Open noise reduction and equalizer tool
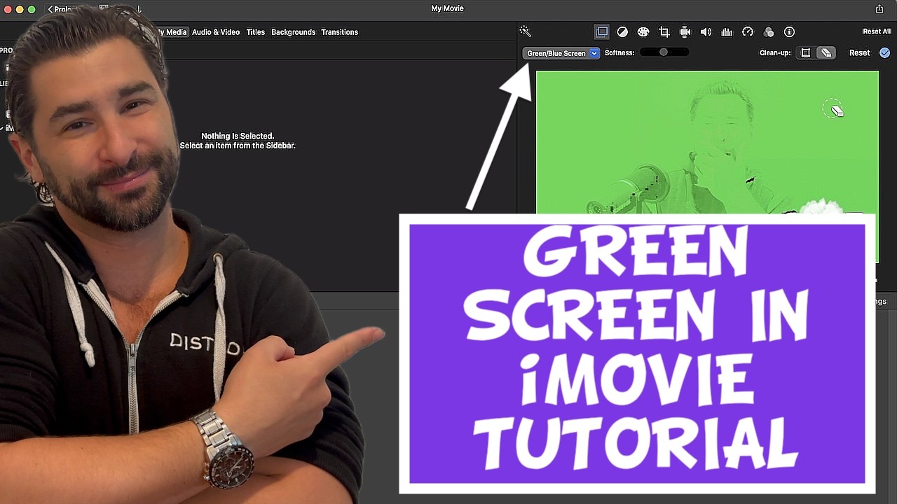 (x=727, y=32)
